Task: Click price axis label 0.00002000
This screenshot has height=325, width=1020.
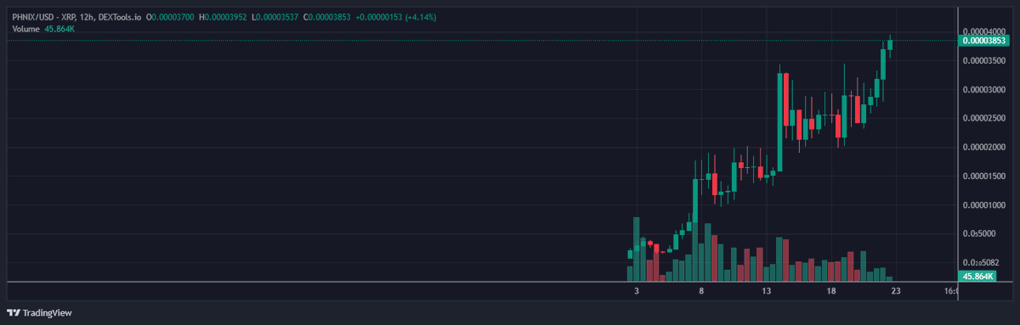Action: [984, 148]
